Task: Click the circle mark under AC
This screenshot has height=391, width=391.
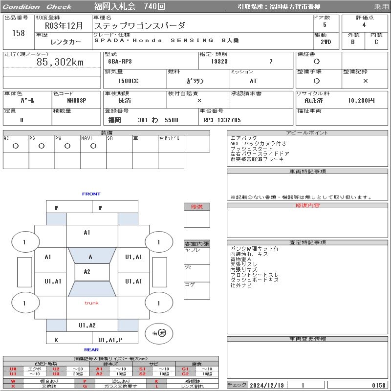Action: 16,146
